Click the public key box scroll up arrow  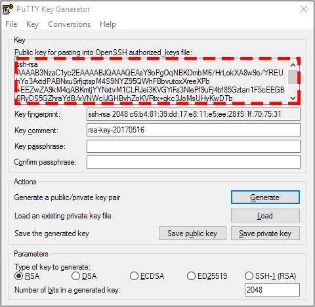click(x=293, y=65)
